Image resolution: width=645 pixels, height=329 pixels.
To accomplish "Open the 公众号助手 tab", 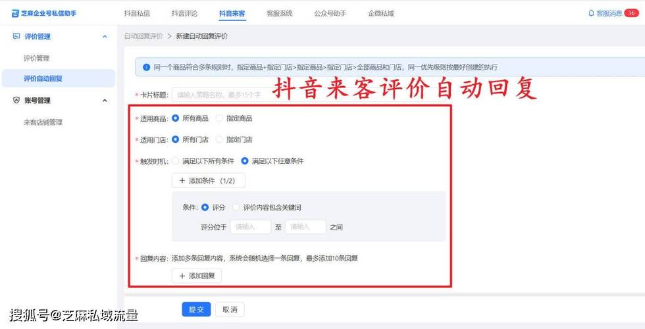I will point(330,14).
